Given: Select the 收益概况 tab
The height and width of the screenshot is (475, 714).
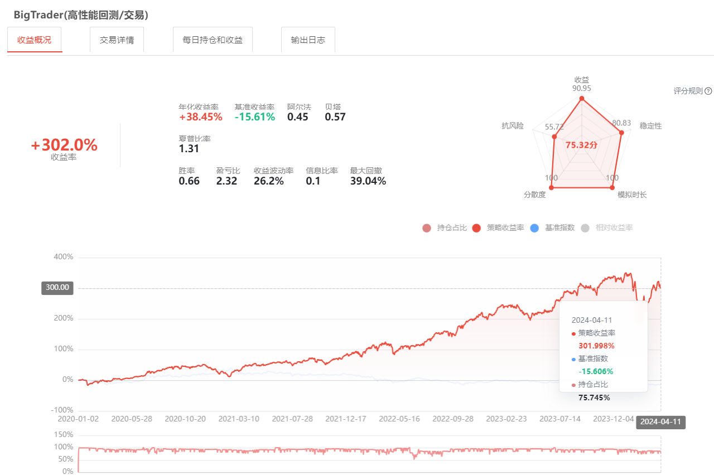Looking at the screenshot, I should 35,40.
